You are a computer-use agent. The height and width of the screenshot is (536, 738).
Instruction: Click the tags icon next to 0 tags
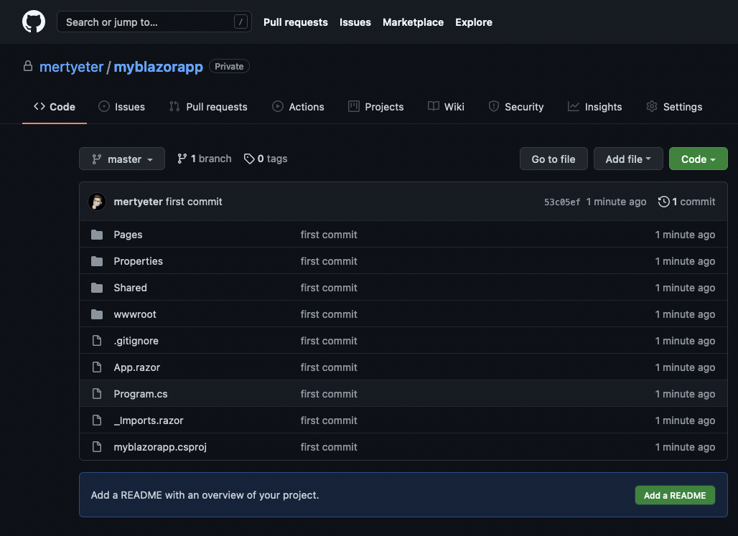(249, 159)
